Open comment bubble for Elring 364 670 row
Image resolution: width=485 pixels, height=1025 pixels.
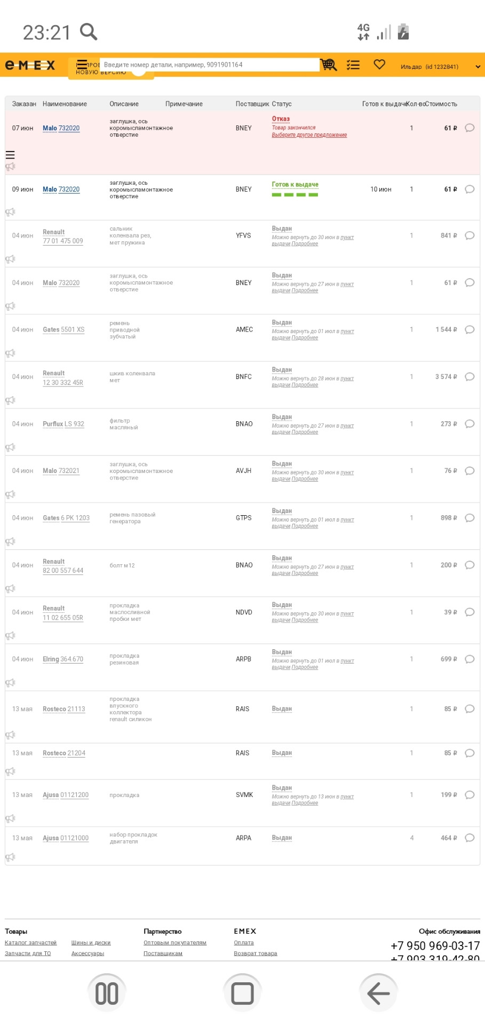[470, 659]
